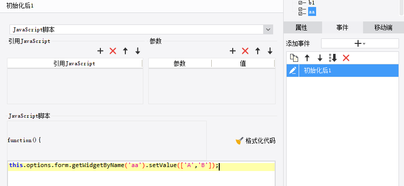Move referenced JavaScript up with the arrow

click(x=125, y=51)
